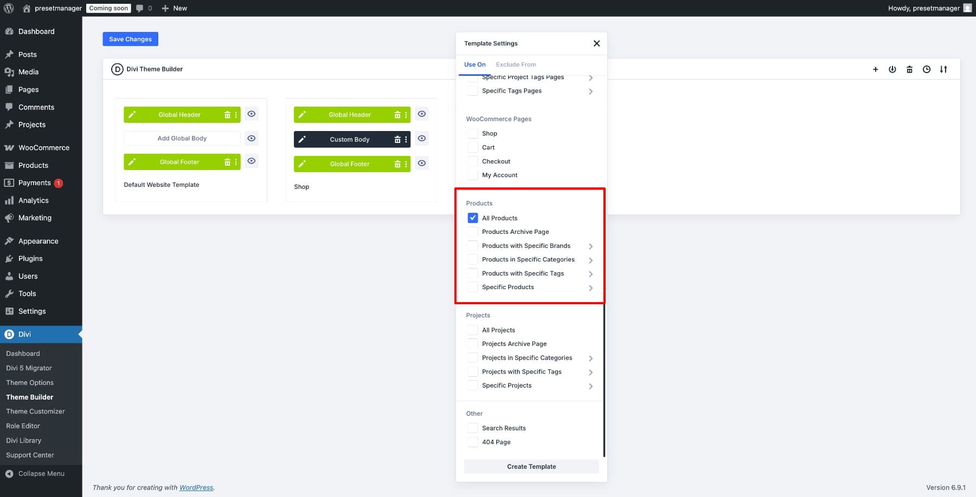
Task: Click the Add Global Body placeholder
Action: (182, 139)
